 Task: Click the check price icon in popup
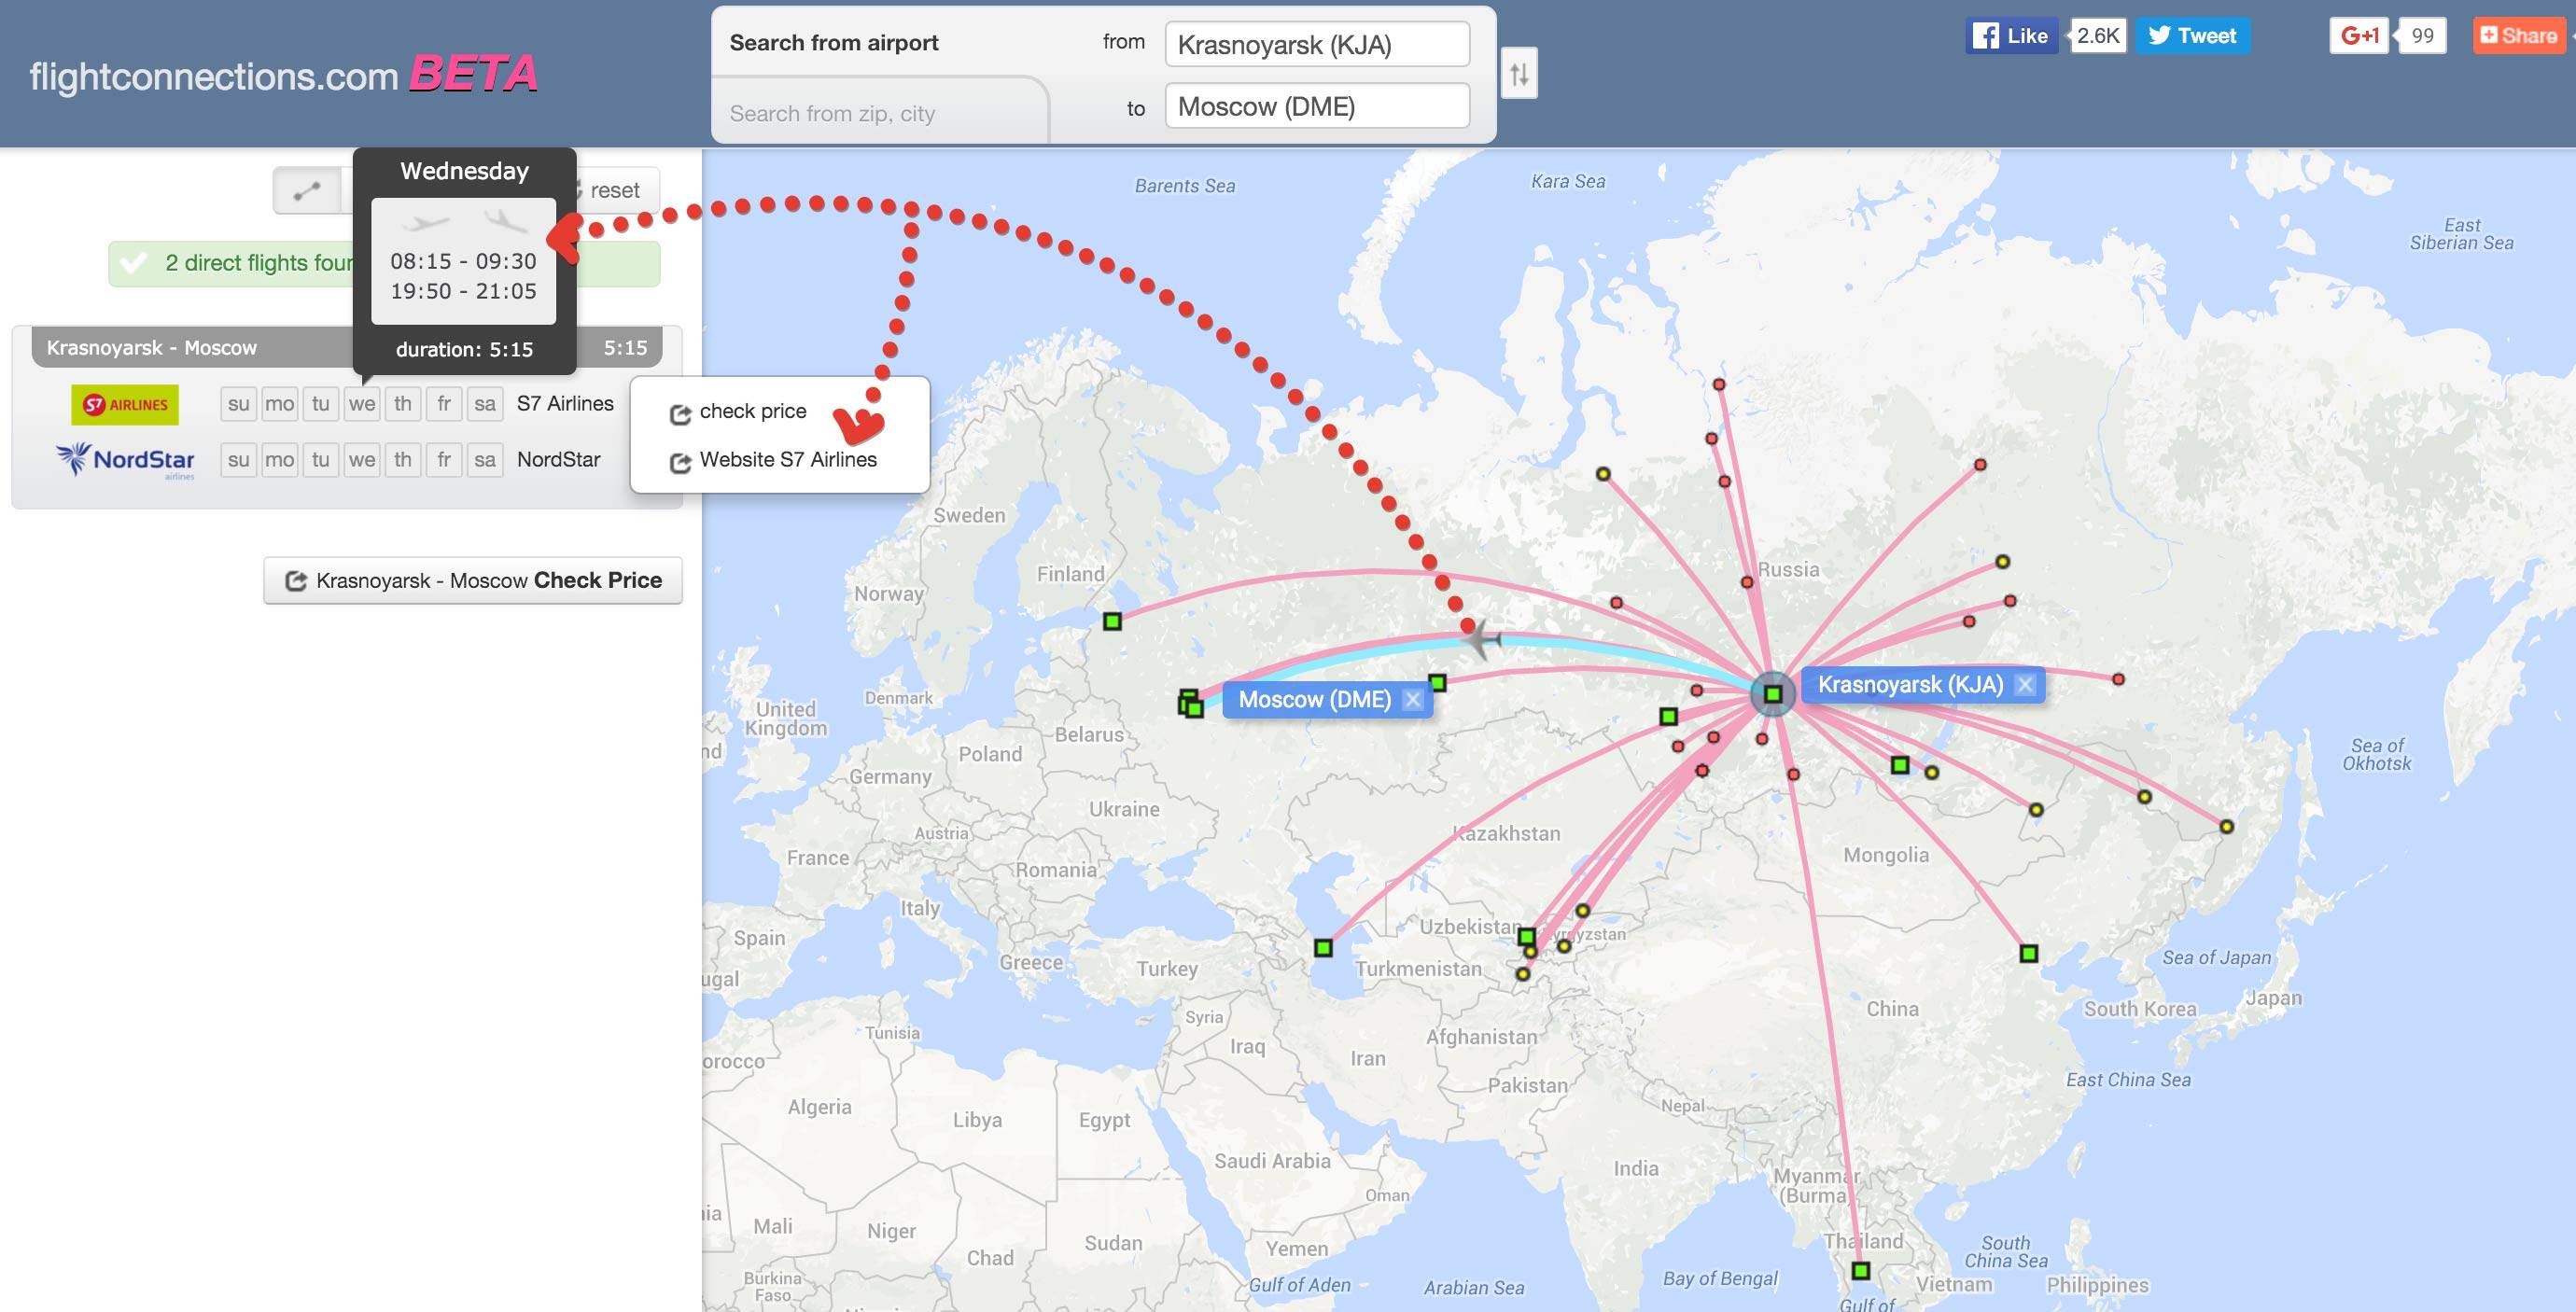point(677,410)
